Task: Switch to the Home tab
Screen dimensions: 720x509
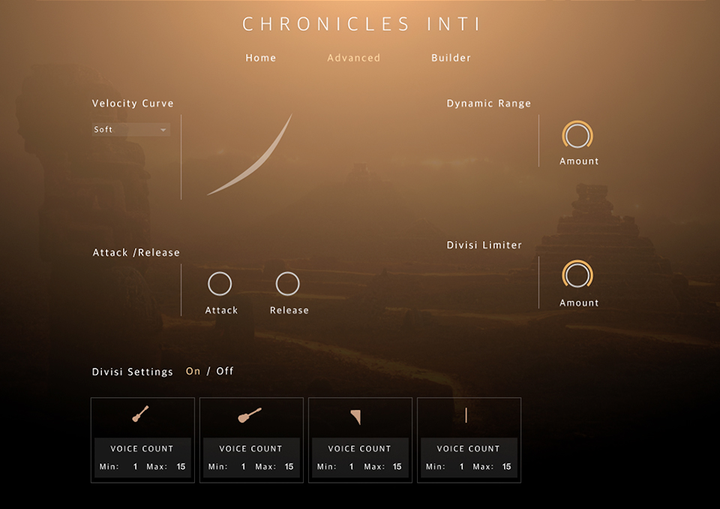Action: [260, 58]
